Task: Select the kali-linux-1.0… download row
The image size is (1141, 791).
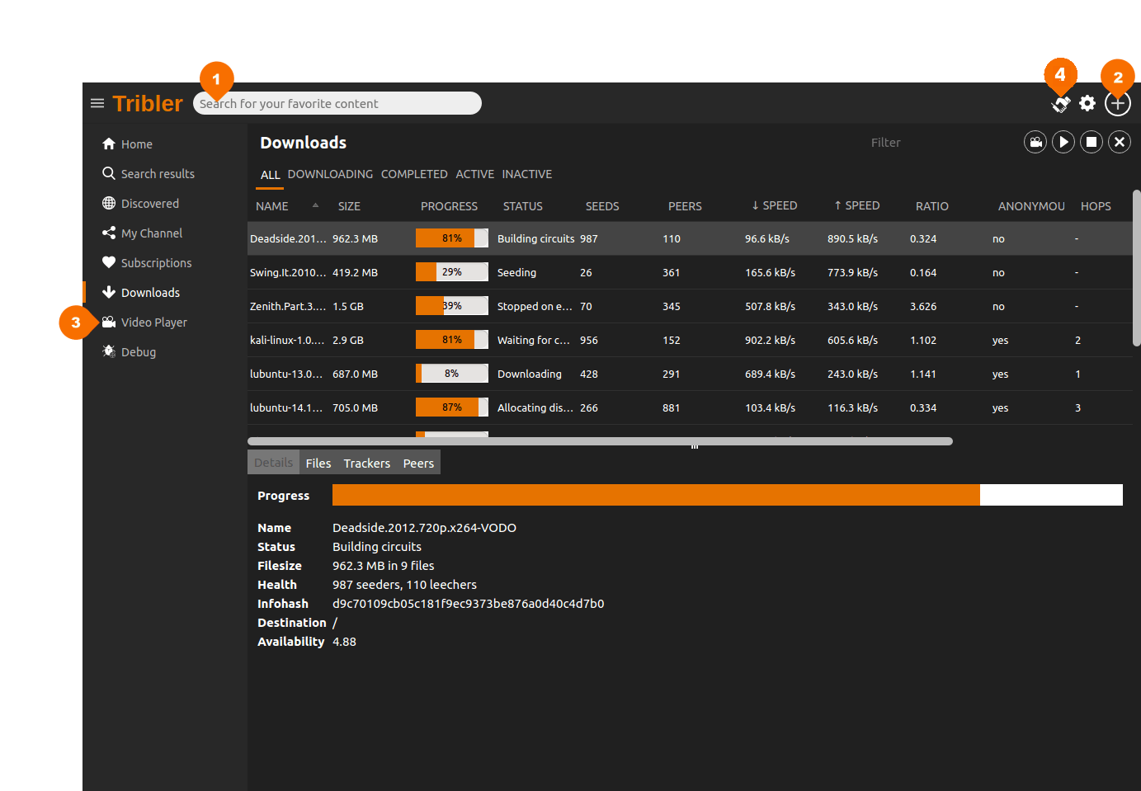Action: click(x=690, y=340)
